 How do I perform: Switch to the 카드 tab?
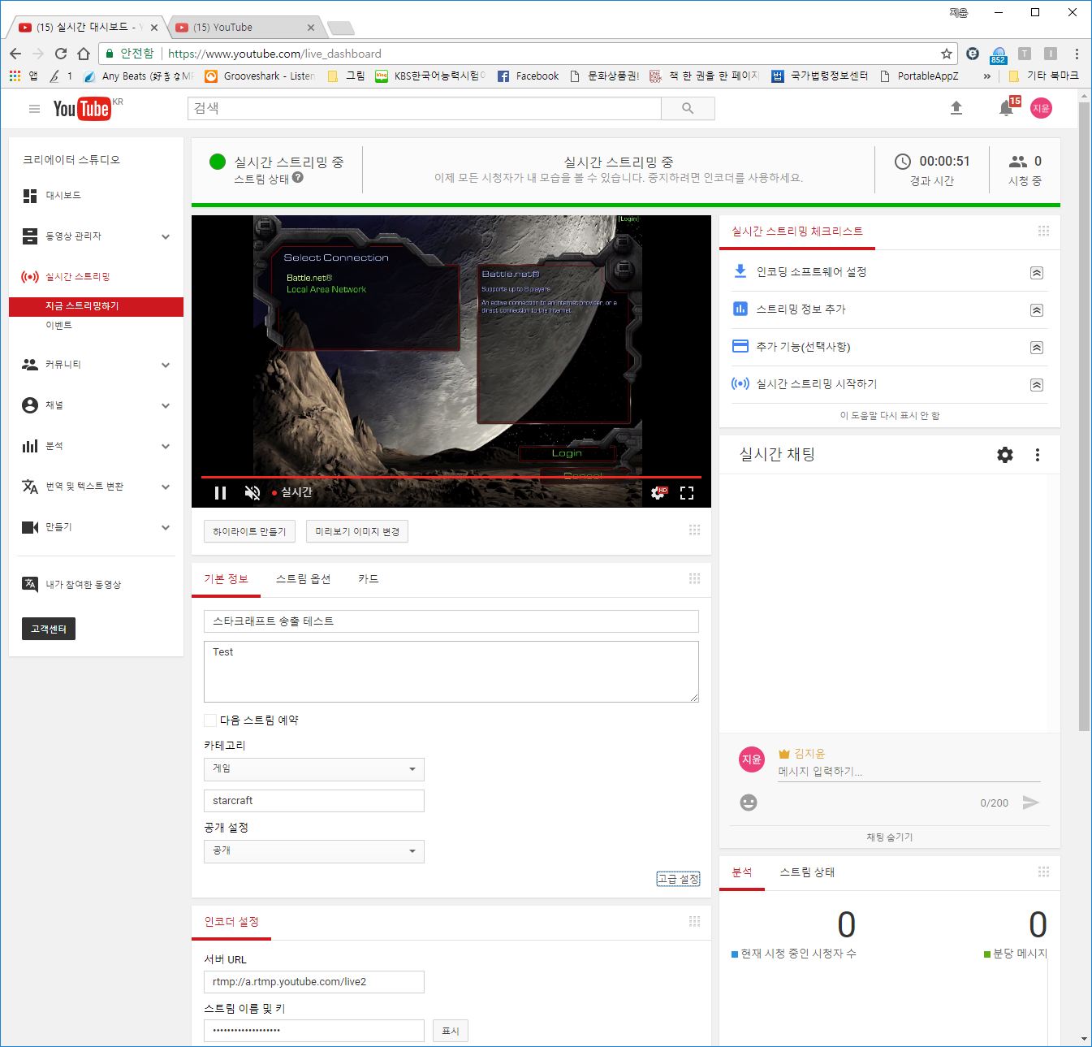click(369, 579)
